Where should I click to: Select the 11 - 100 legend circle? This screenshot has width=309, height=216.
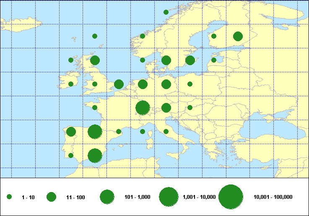(52, 197)
